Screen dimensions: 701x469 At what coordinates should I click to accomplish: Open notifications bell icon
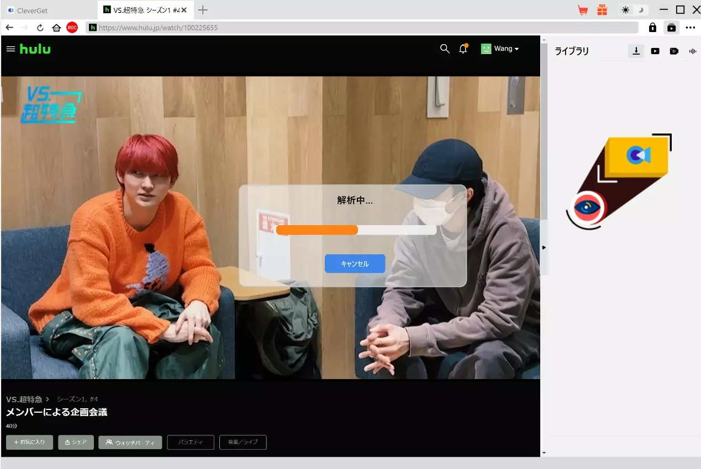pyautogui.click(x=463, y=49)
